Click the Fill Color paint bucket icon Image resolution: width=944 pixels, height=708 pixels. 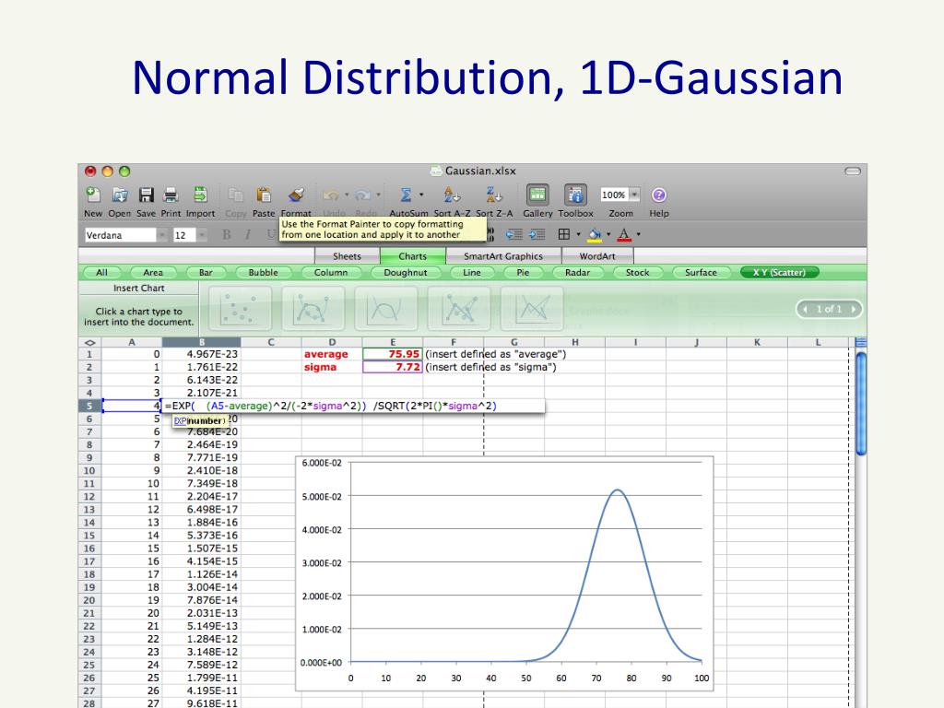pyautogui.click(x=595, y=234)
